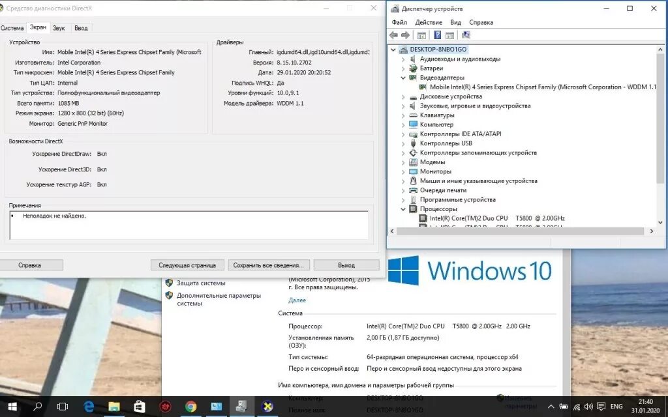The width and height of the screenshot is (668, 417).
Task: Select the Модемы category in device tree
Action: click(433, 162)
